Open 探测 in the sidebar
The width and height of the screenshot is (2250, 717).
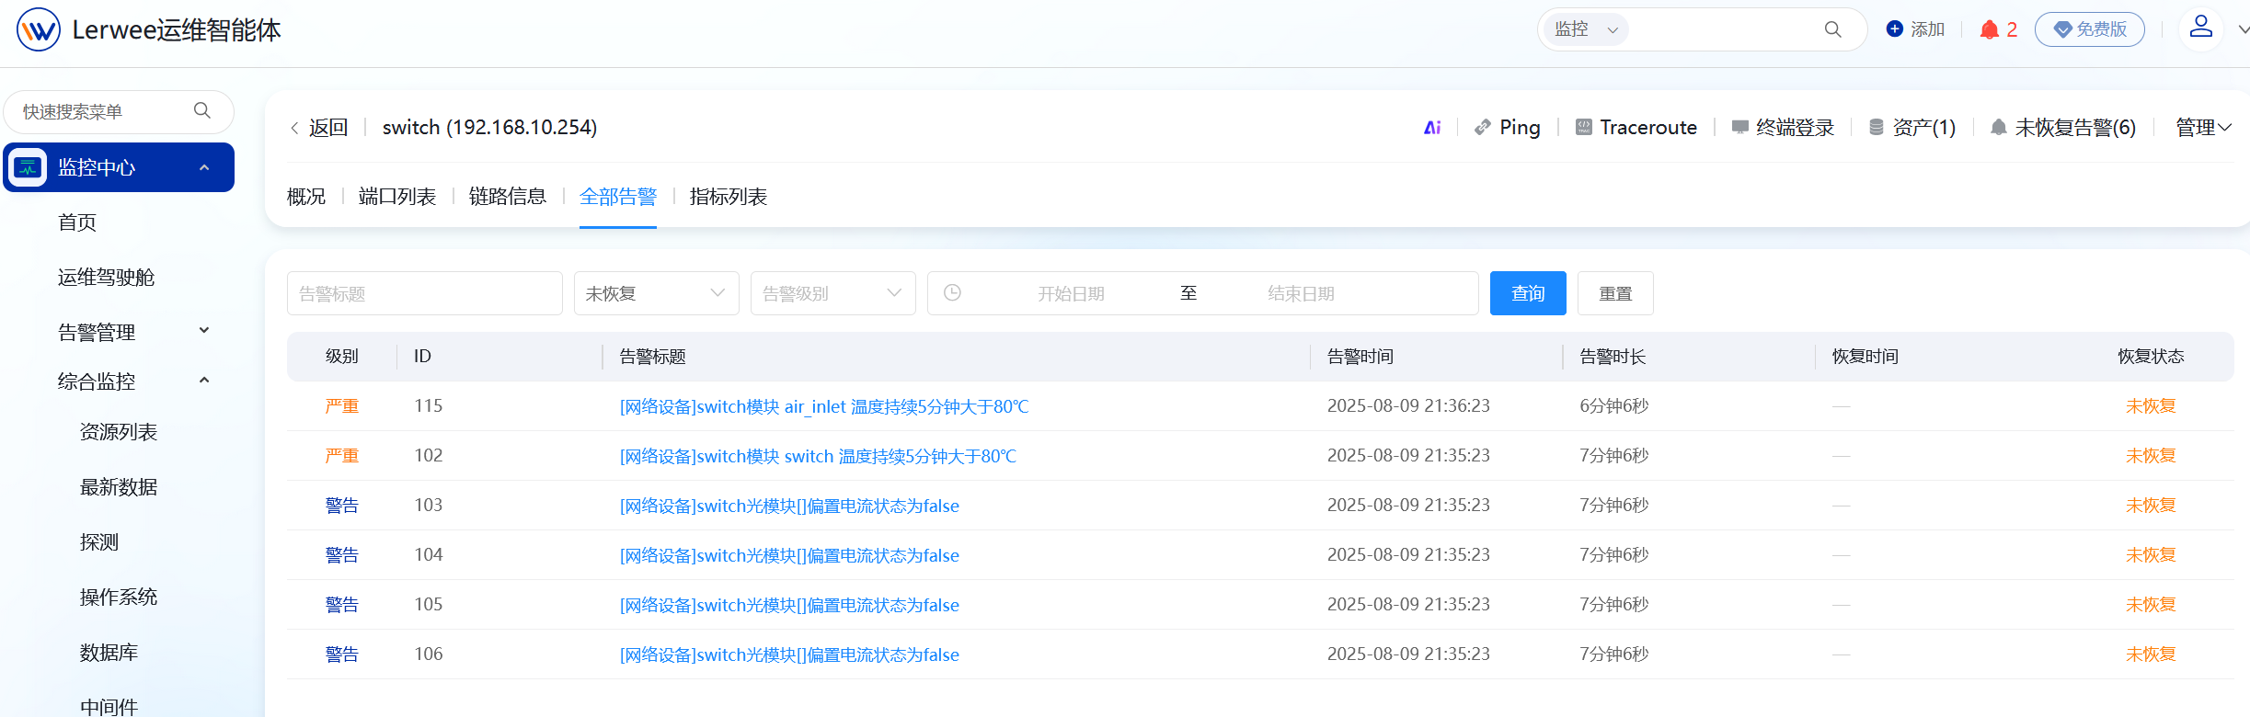[x=99, y=542]
